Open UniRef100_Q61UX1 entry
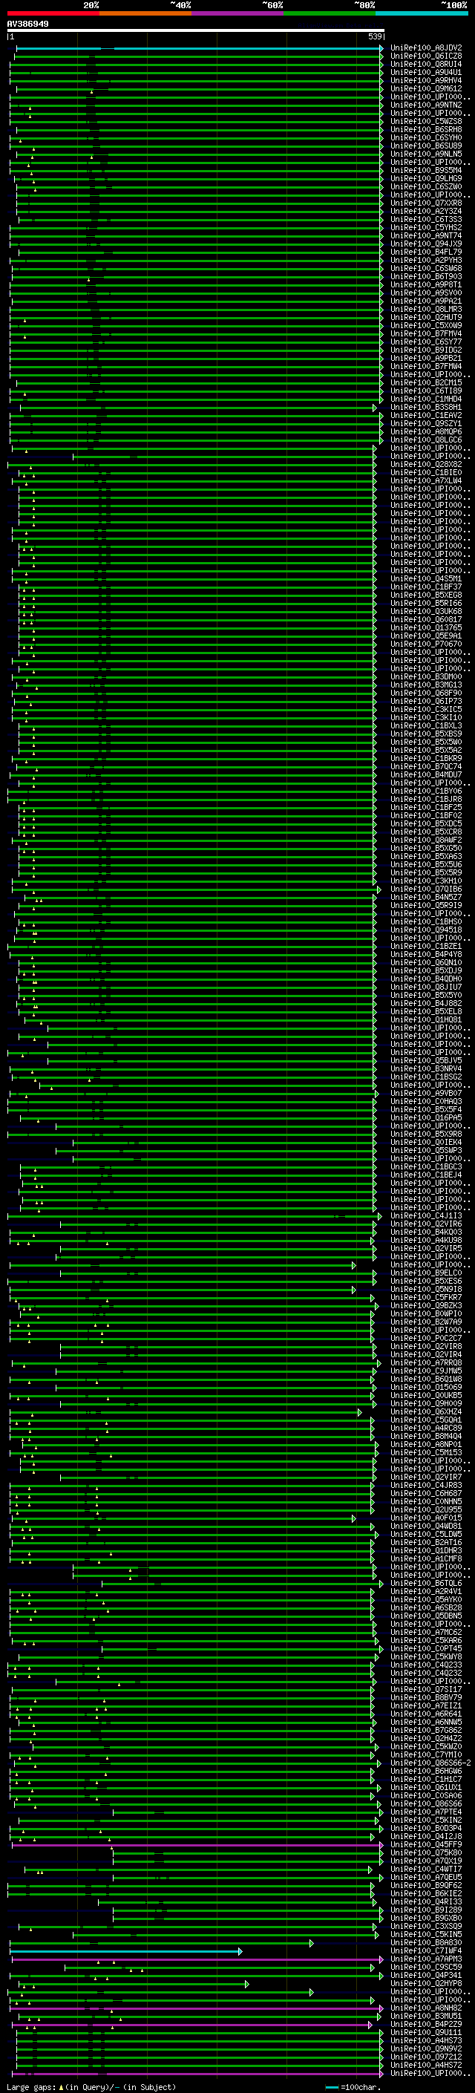 coord(426,1786)
